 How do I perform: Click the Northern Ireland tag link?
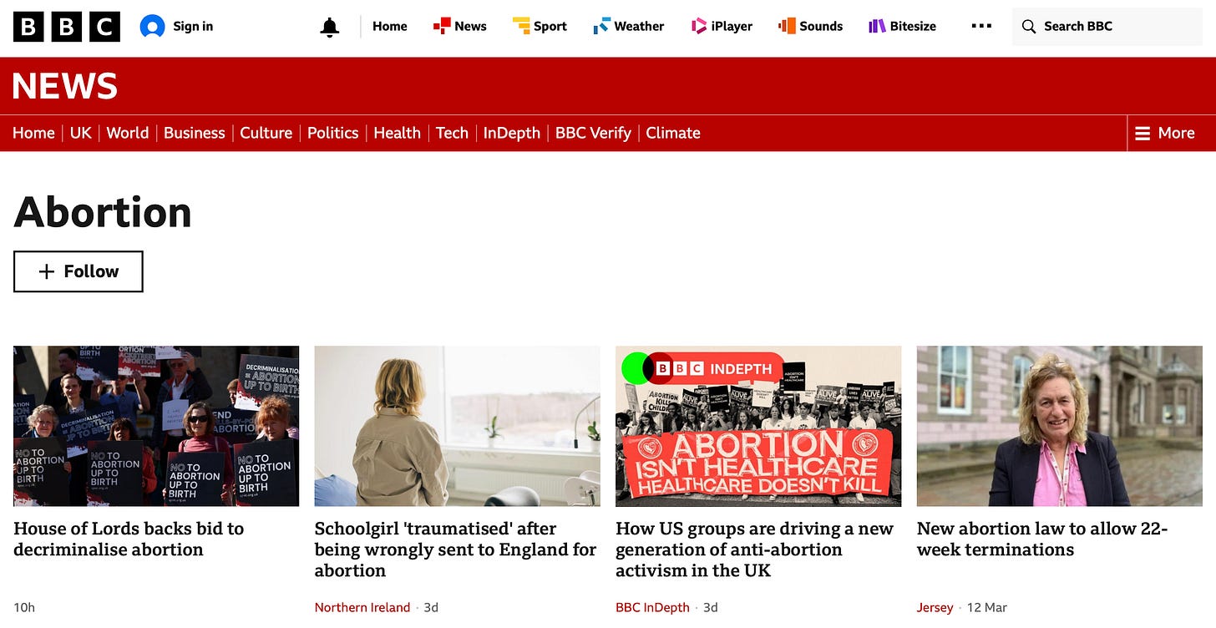362,607
